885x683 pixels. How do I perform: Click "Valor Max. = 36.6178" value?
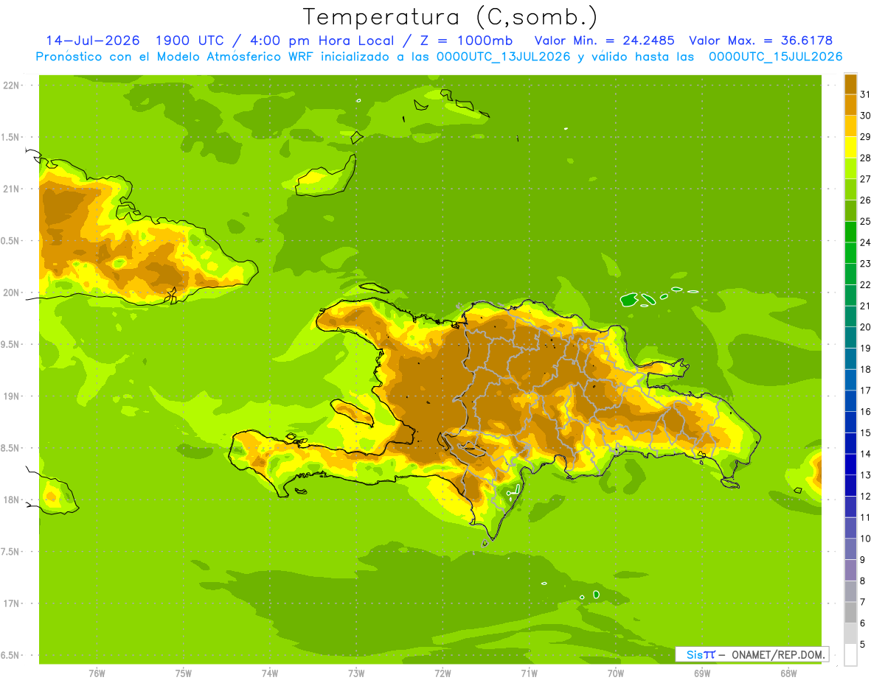click(x=761, y=41)
